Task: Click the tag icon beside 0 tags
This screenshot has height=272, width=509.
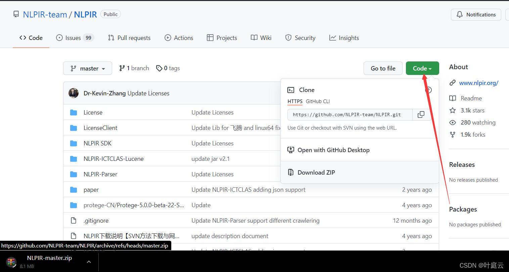Action: 159,68
